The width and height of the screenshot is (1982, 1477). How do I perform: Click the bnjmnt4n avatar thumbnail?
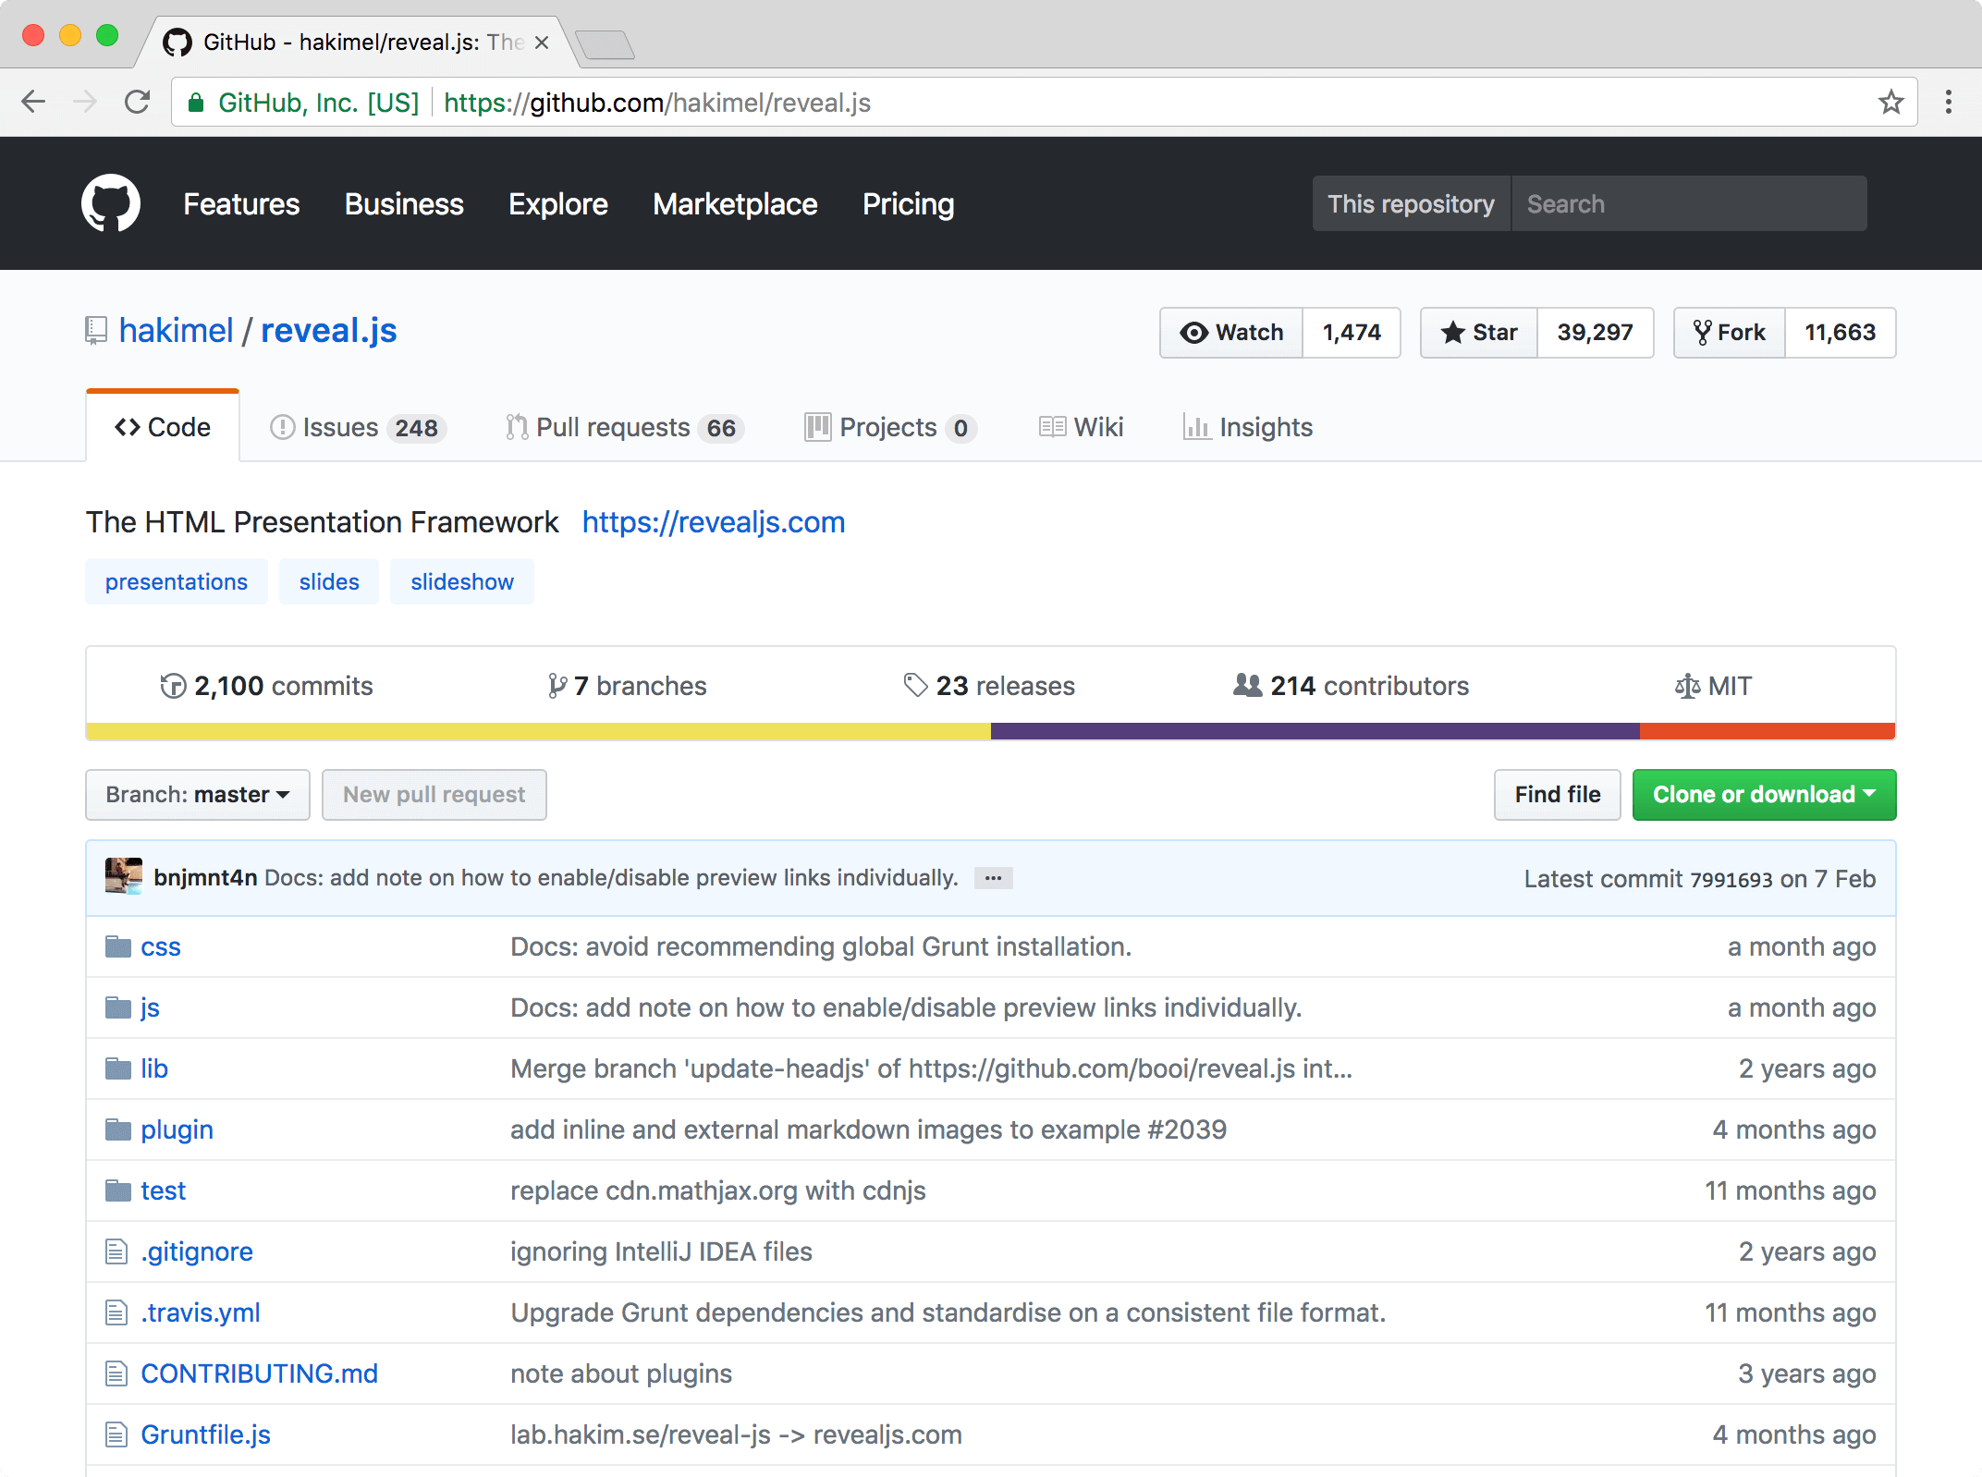pyautogui.click(x=123, y=876)
